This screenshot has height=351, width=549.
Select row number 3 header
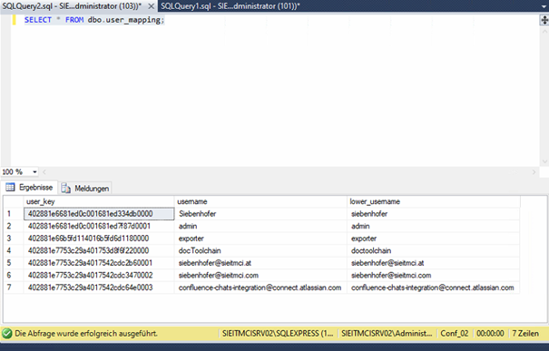[x=14, y=239]
